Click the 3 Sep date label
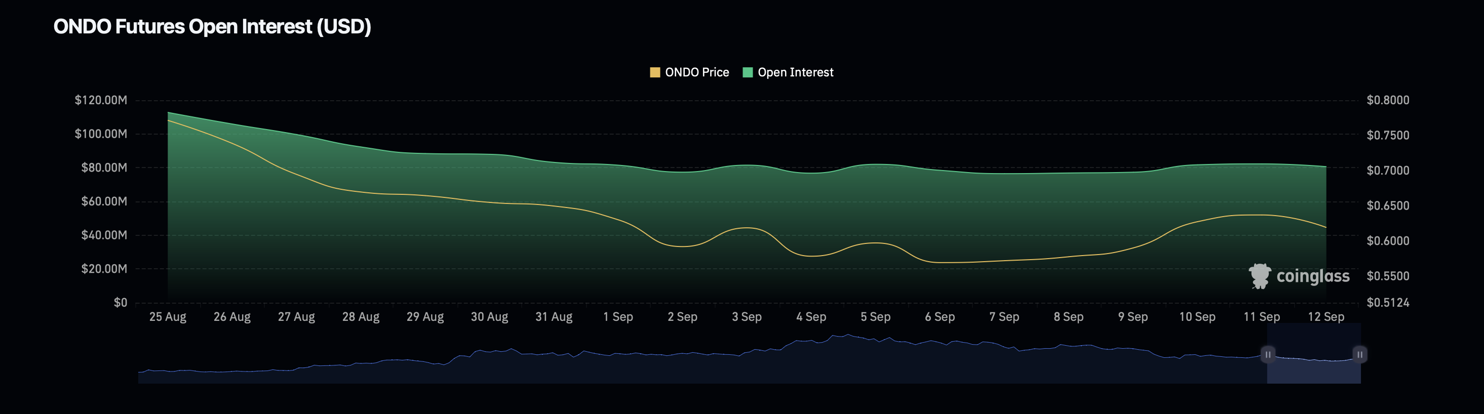The image size is (1484, 414). (x=747, y=317)
